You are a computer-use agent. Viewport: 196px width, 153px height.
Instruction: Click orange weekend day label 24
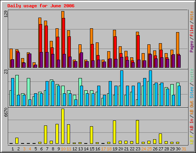pyautogui.click(x=144, y=149)
